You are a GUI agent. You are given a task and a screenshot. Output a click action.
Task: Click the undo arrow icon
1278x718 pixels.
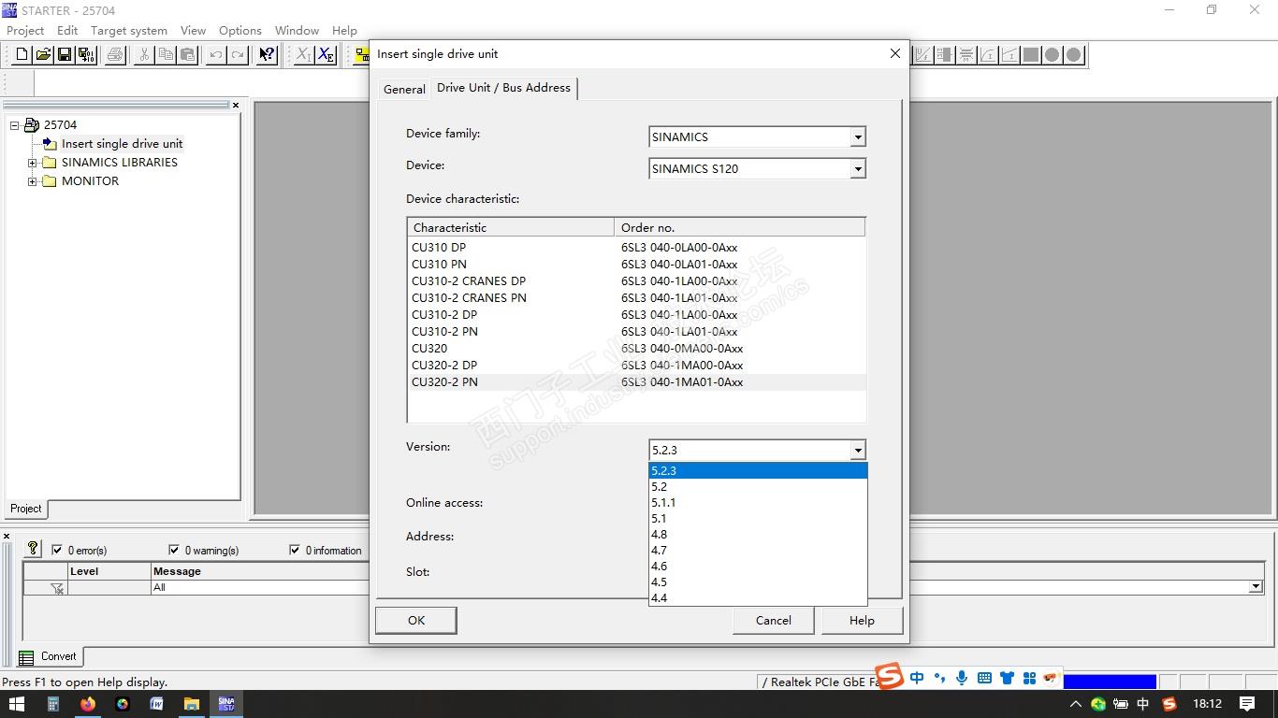point(216,55)
